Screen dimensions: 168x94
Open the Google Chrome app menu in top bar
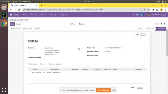click(x=22, y=2)
